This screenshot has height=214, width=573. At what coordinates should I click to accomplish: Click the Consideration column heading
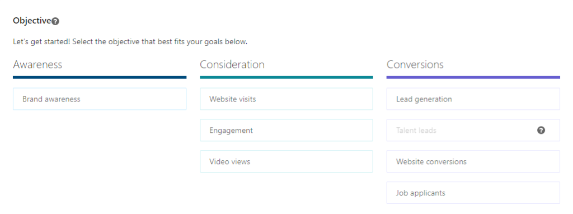coord(232,65)
